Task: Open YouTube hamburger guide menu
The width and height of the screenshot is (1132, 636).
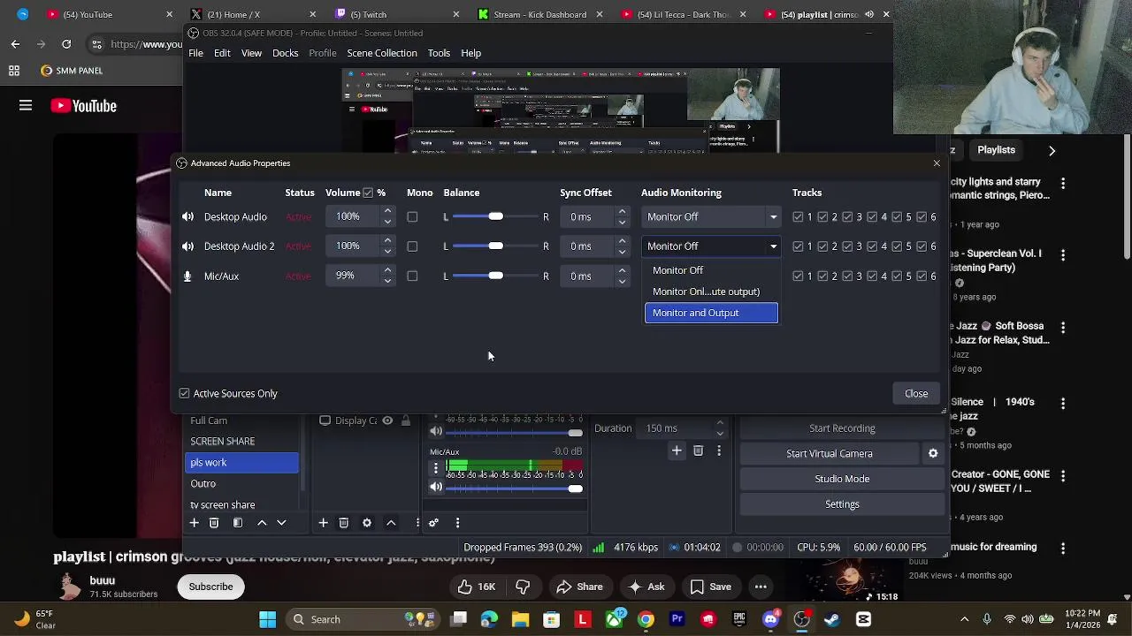Action: (x=26, y=106)
